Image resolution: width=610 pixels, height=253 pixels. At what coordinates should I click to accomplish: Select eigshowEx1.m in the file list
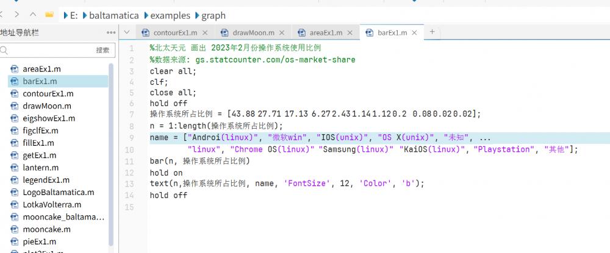click(49, 118)
